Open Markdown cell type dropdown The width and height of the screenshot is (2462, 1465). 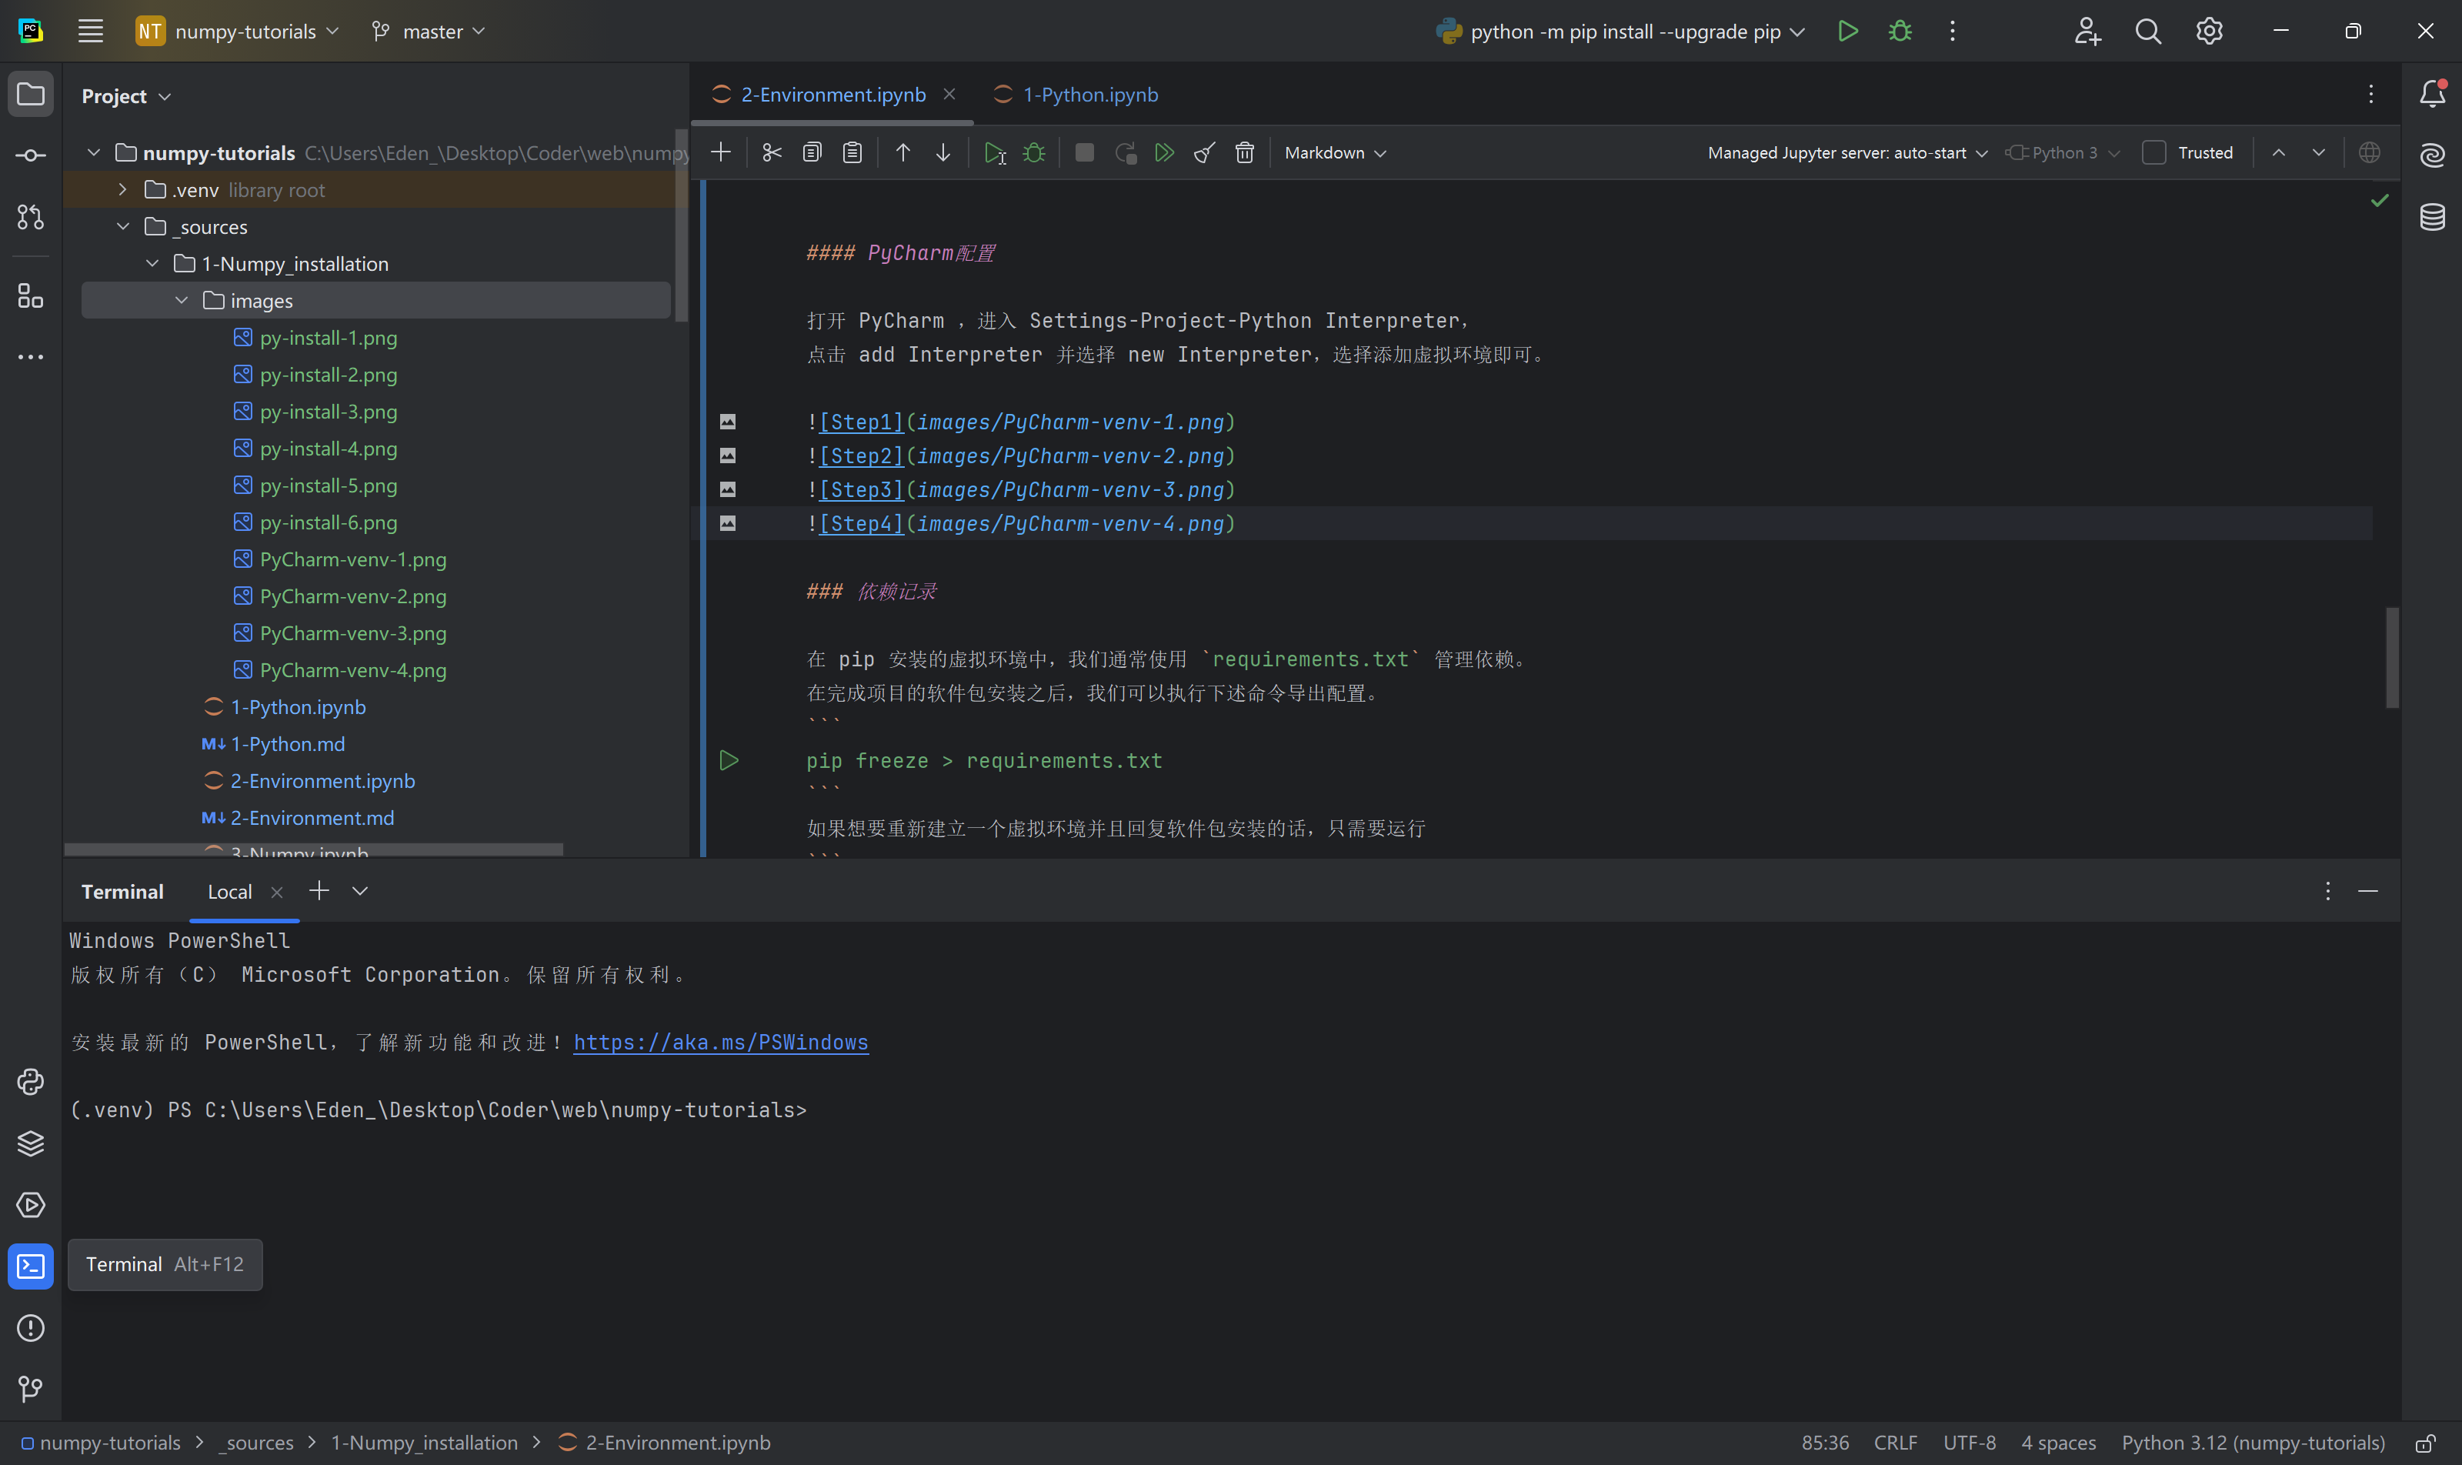pos(1335,152)
